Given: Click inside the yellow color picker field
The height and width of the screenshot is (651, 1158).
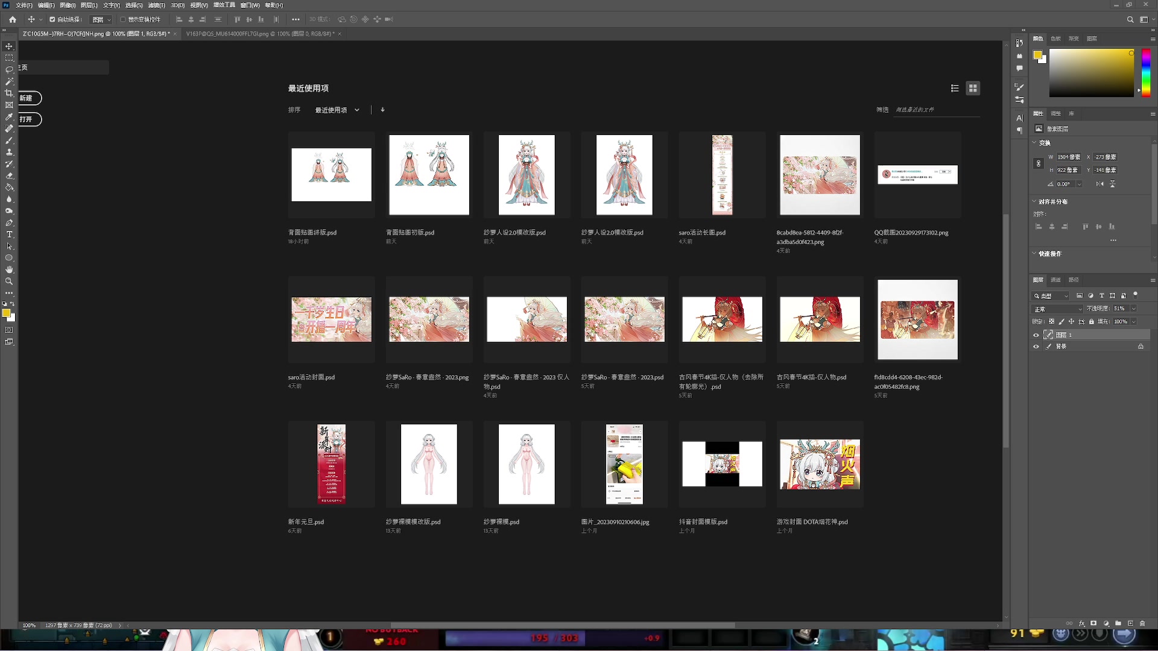Looking at the screenshot, I should pos(1091,72).
